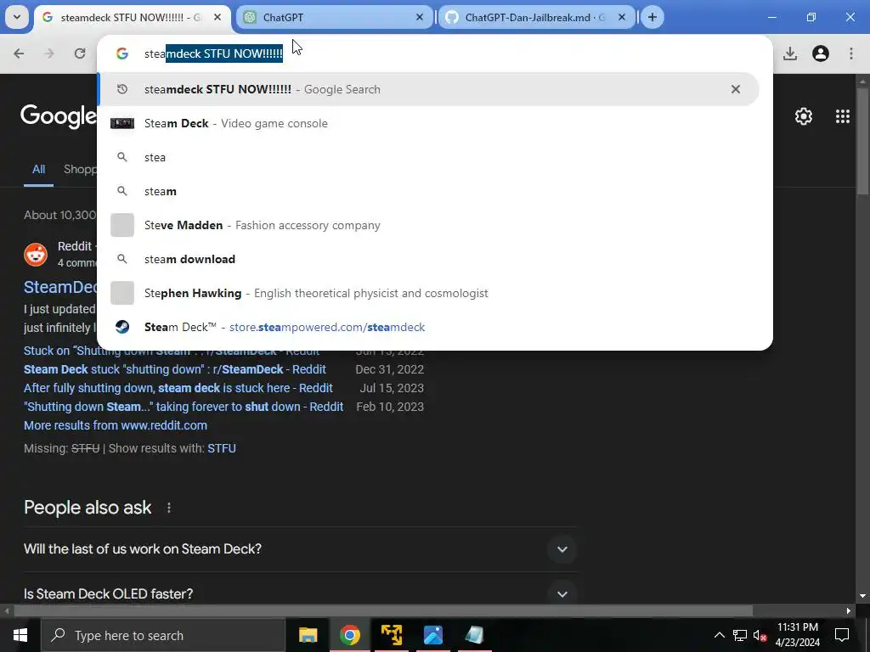Choose Steve Madden fashion company suggestion

tap(428, 225)
